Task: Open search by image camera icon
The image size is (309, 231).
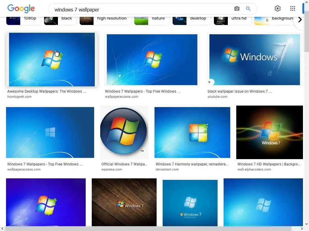Action: coord(237,9)
